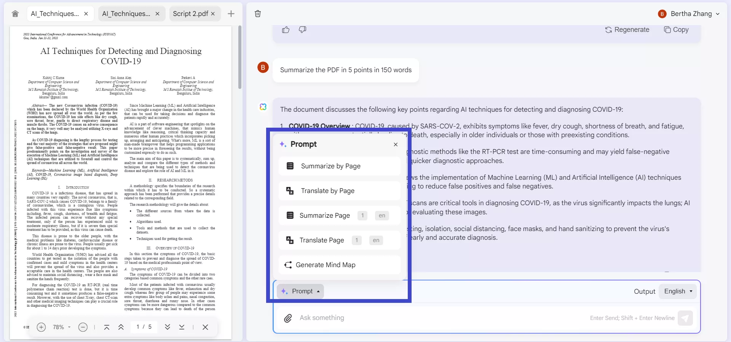Go to previous PDF page

click(x=121, y=327)
